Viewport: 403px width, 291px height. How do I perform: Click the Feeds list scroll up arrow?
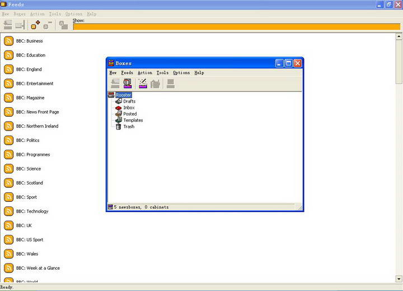point(399,36)
